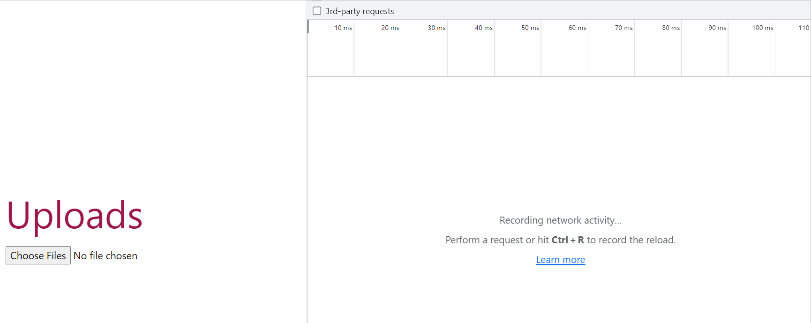Select the 40 ms timeline marker
The height and width of the screenshot is (323, 811).
(483, 28)
